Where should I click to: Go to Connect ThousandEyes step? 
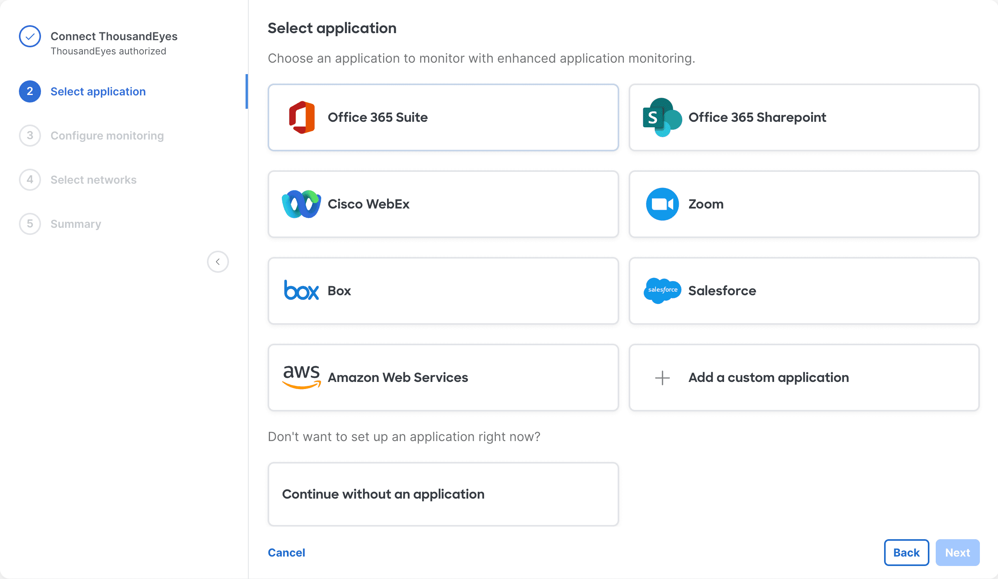click(x=114, y=36)
